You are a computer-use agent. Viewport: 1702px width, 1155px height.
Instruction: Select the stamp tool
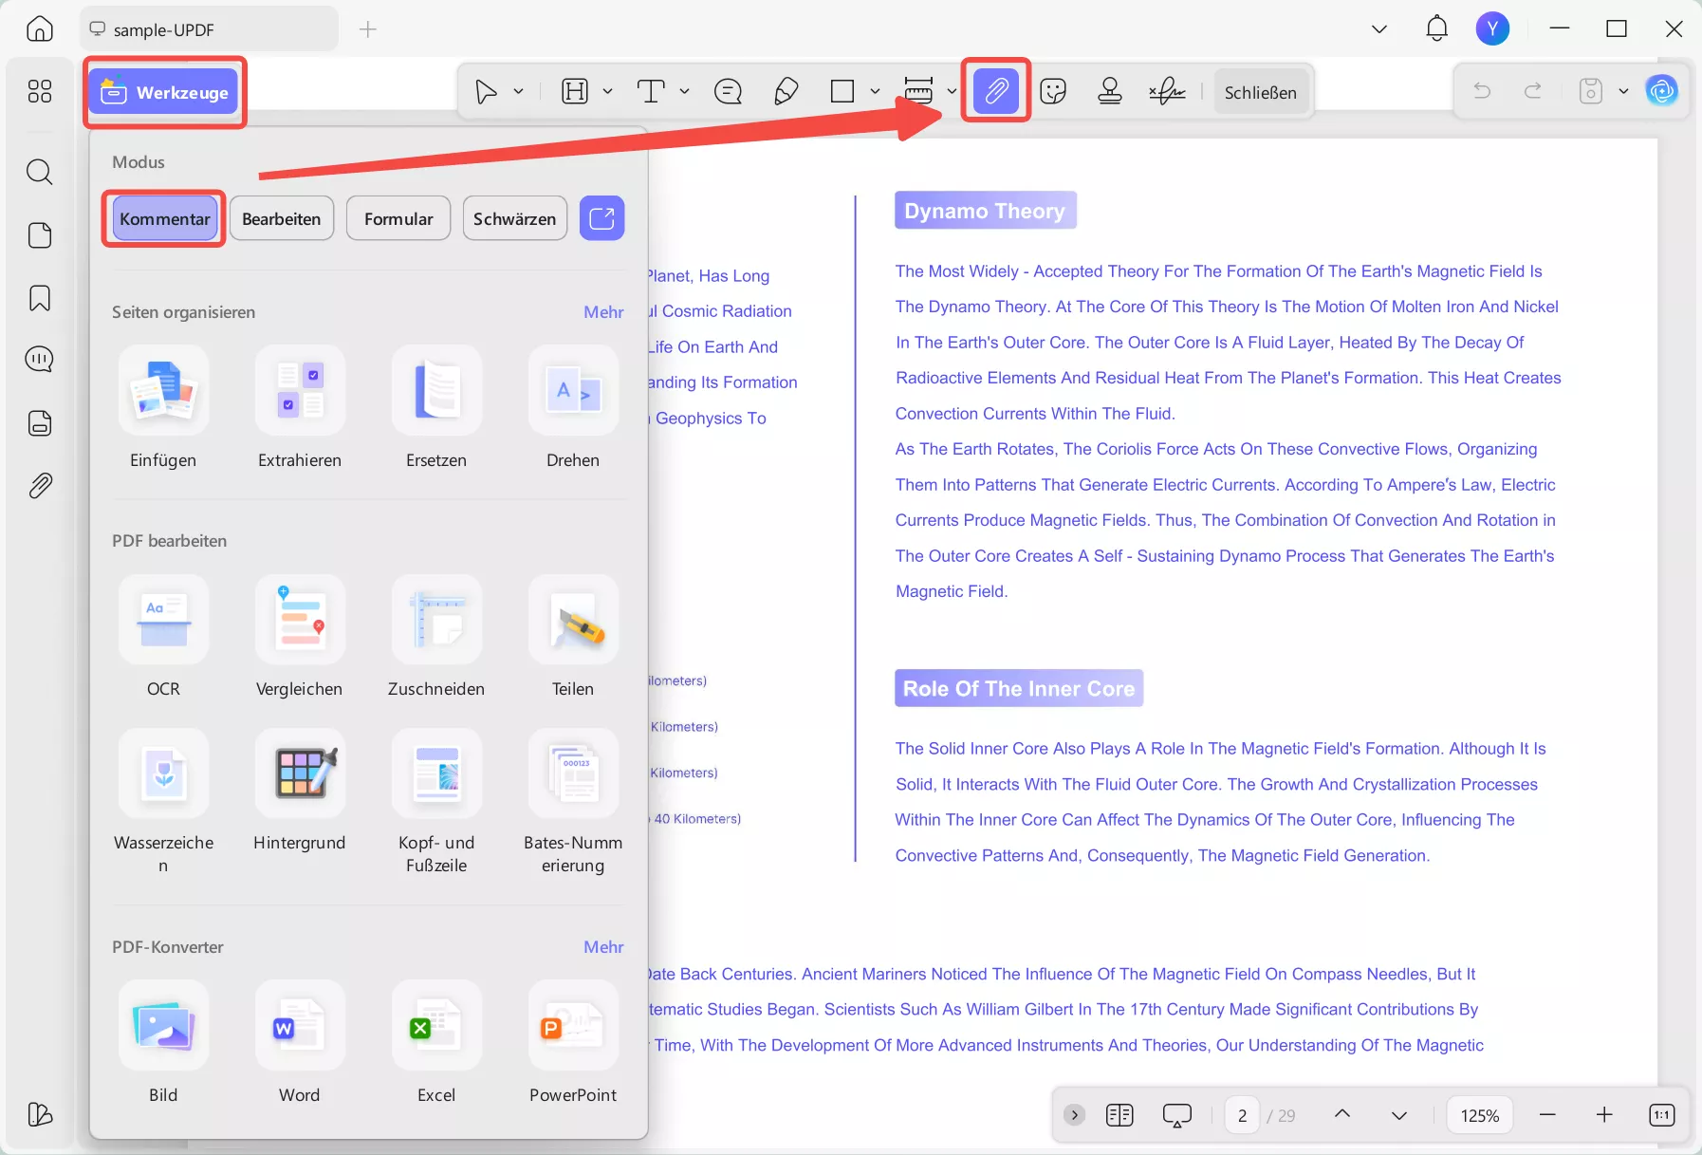point(1110,91)
